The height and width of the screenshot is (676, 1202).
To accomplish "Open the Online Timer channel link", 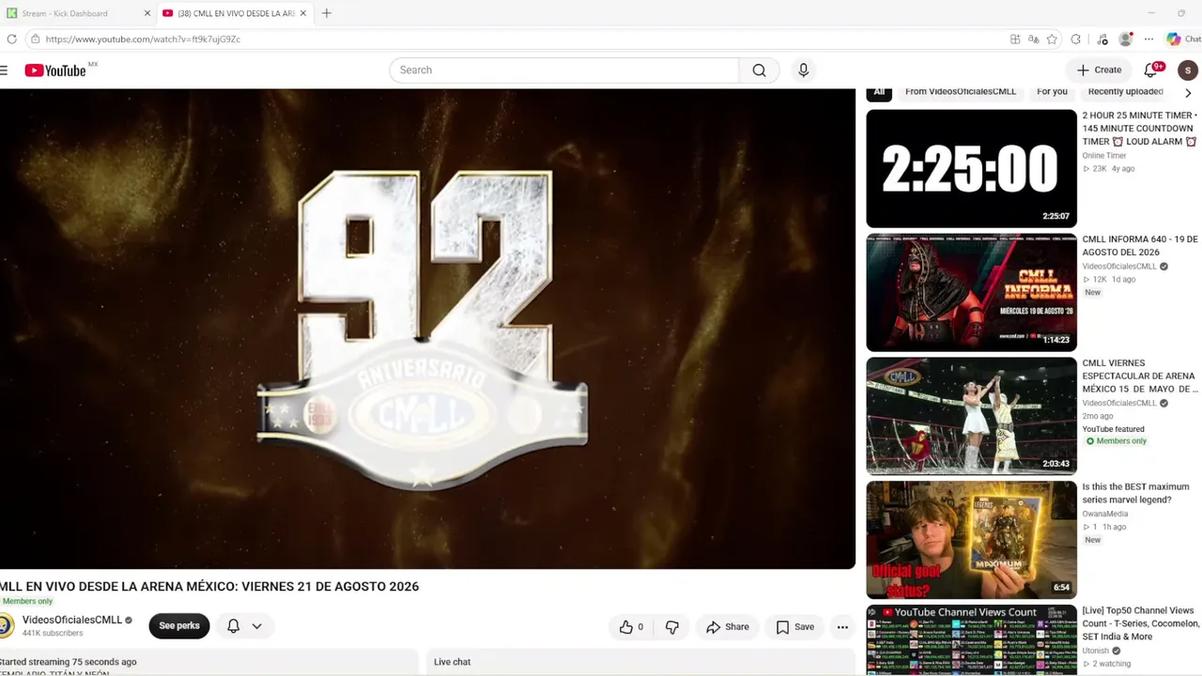I will pyautogui.click(x=1104, y=156).
